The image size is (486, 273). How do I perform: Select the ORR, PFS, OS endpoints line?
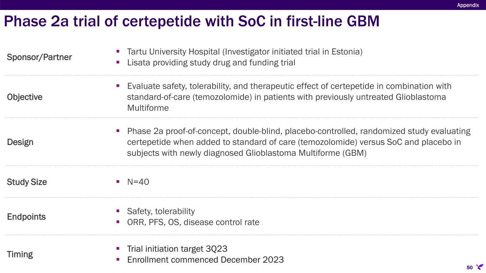pyautogui.click(x=193, y=223)
